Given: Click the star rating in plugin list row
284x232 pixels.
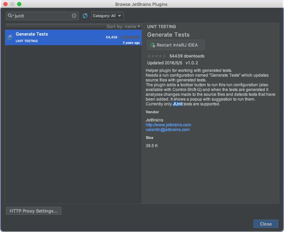Looking at the screenshot, I should [x=130, y=37].
